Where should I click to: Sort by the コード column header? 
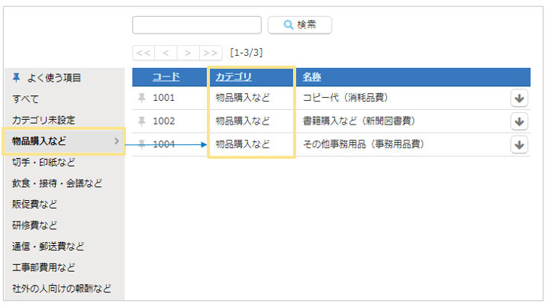[x=166, y=77]
